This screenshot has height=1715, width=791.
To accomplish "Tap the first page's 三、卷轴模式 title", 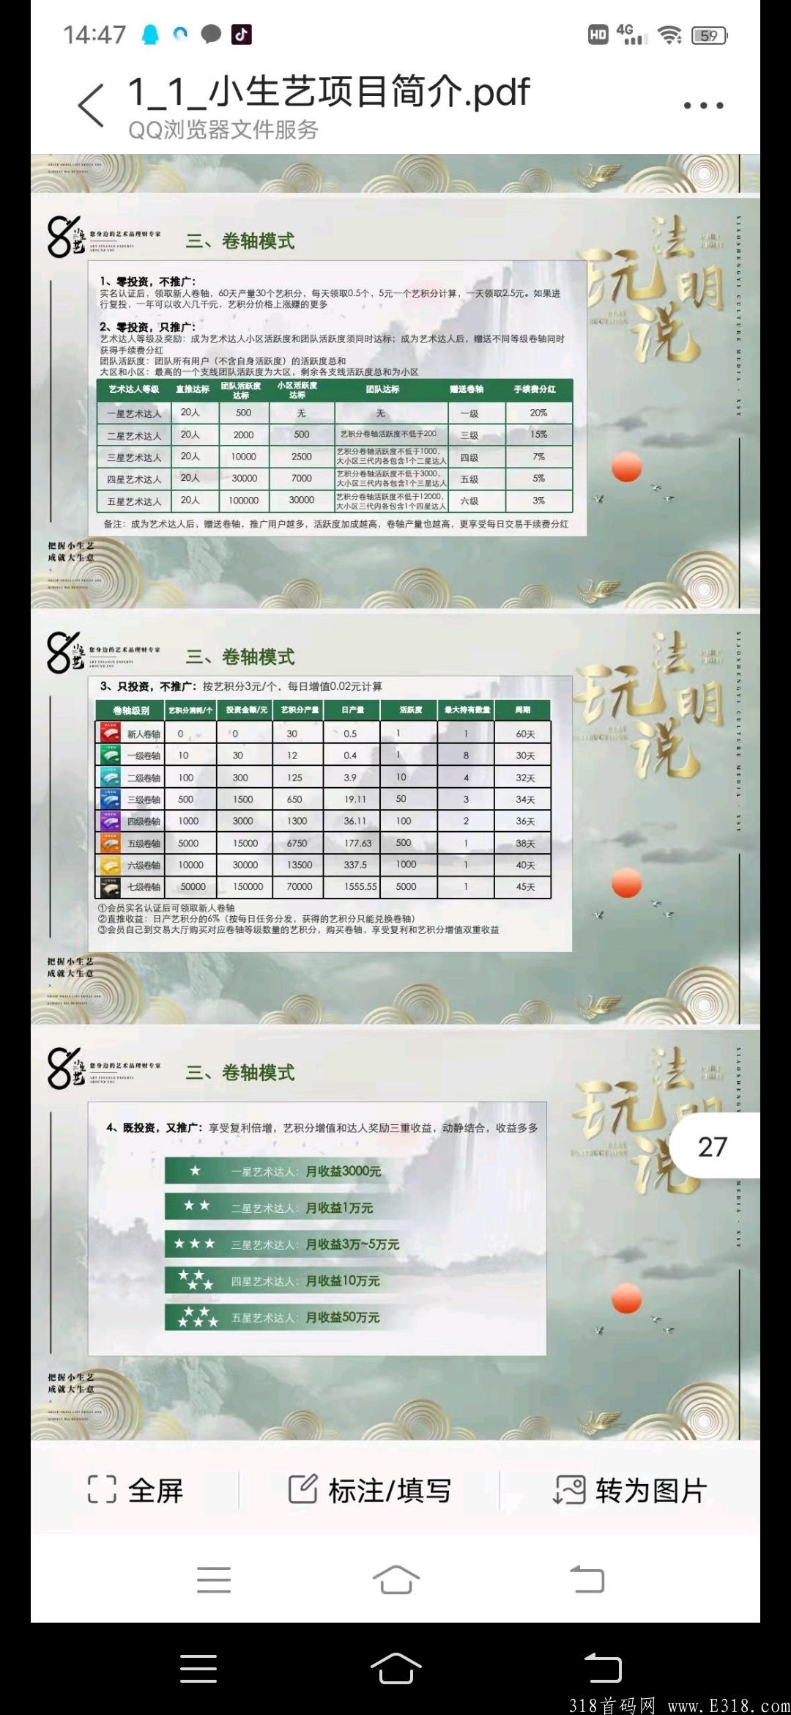I will tap(240, 241).
